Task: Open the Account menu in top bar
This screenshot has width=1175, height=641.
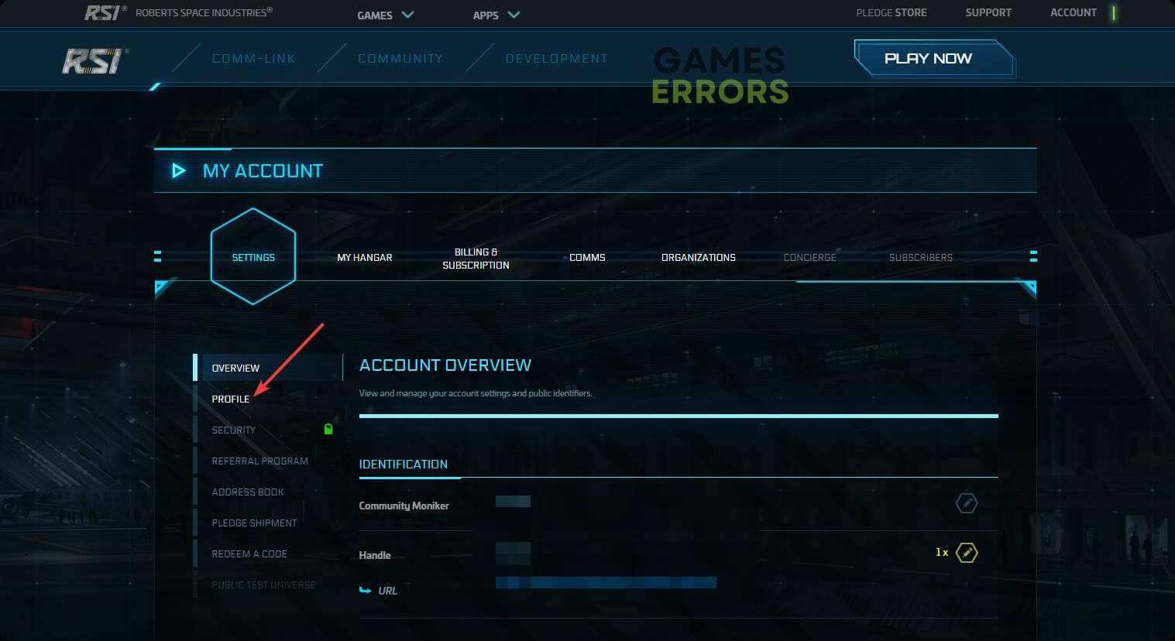Action: point(1073,12)
